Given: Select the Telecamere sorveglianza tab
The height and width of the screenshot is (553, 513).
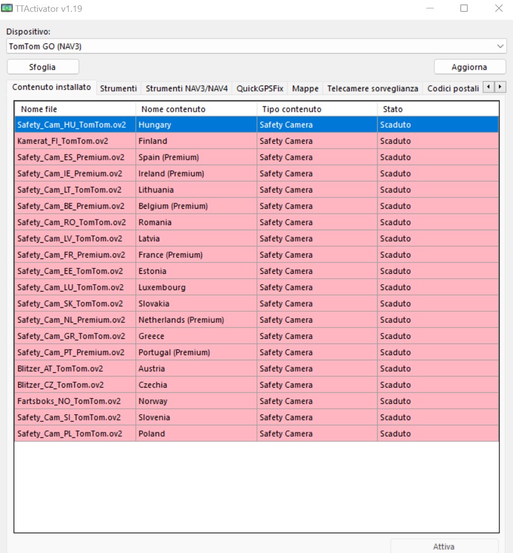Looking at the screenshot, I should (372, 89).
